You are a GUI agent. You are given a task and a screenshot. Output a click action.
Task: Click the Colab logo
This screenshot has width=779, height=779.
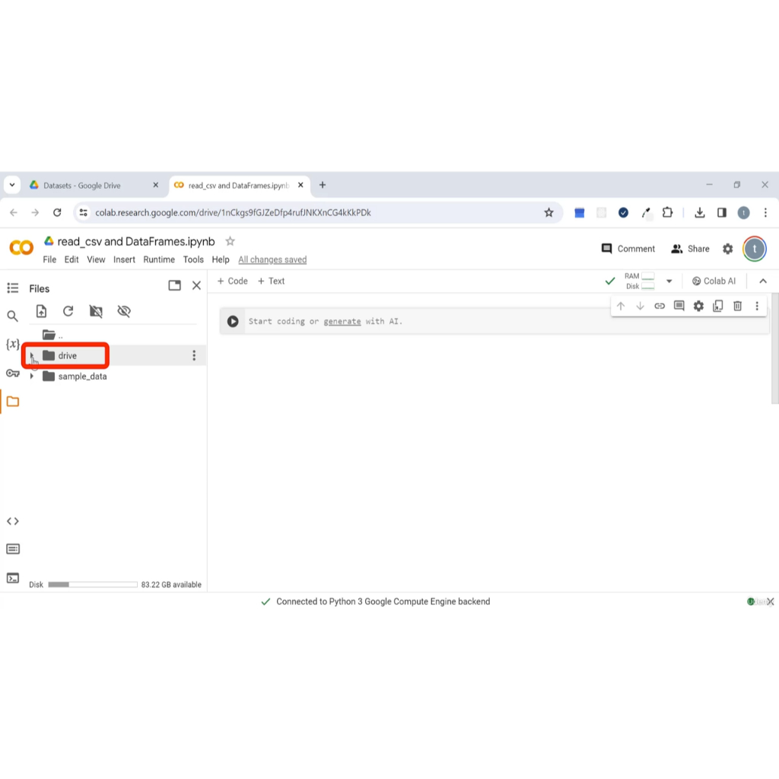click(x=21, y=247)
